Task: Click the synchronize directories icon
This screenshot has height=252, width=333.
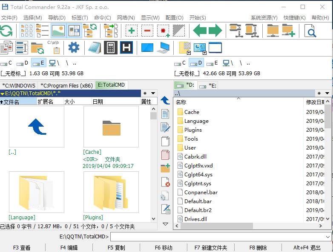Action: point(111,31)
